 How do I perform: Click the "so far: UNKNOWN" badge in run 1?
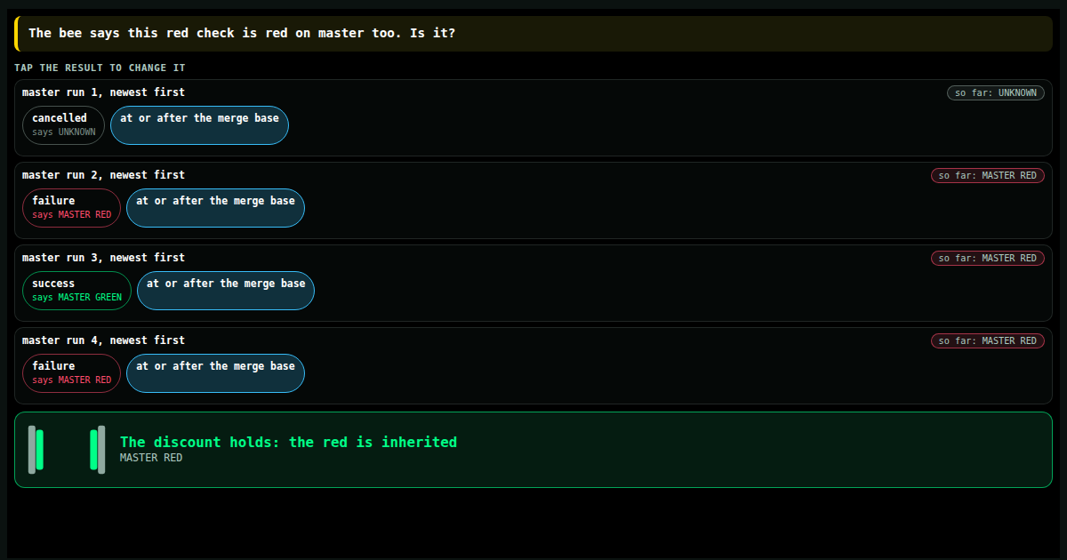996,92
